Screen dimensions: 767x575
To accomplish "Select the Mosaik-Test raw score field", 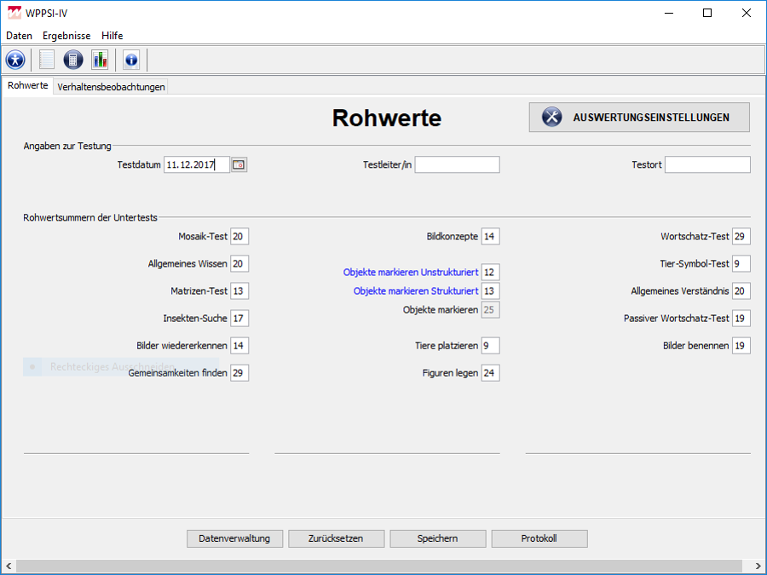I will (x=239, y=237).
